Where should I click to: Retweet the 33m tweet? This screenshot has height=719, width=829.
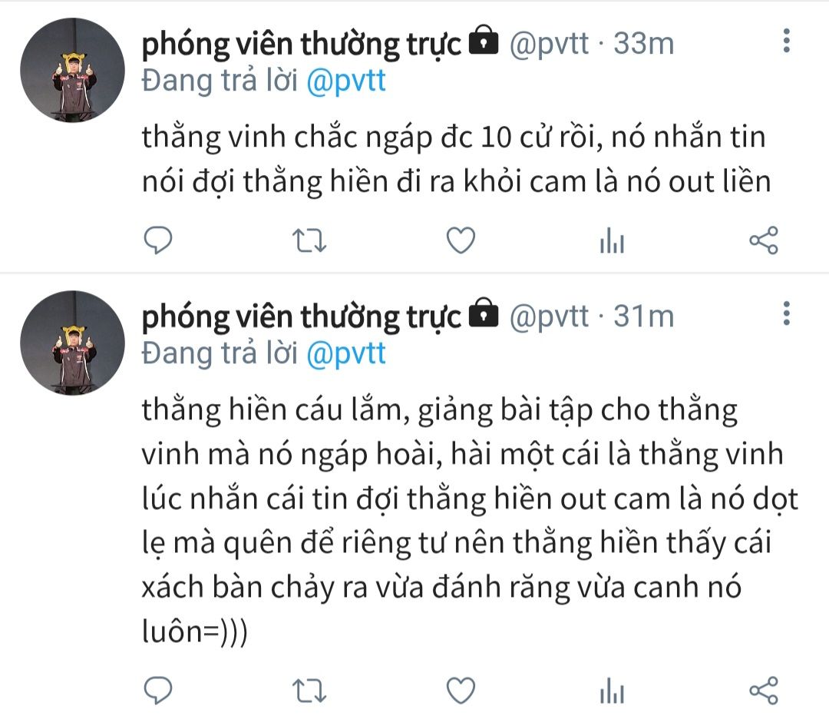pos(309,240)
